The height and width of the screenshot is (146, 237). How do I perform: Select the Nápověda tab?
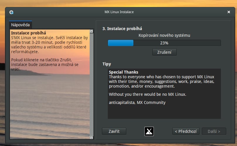pos(21,25)
